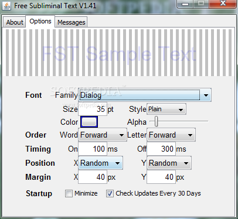Maximize the Free Subliminal Text window
Viewport: 238px width, 219px height.
201,4
